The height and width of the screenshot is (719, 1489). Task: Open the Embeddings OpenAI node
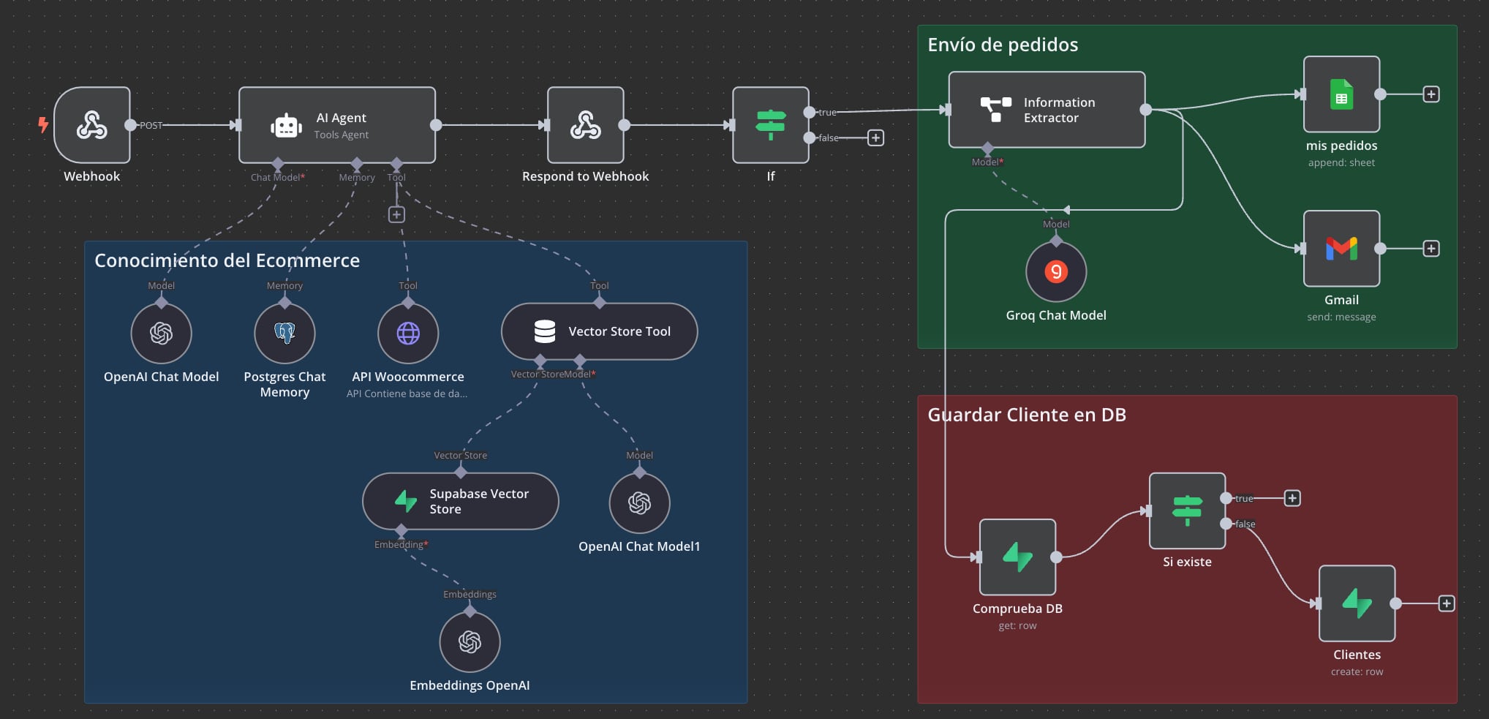pos(470,642)
